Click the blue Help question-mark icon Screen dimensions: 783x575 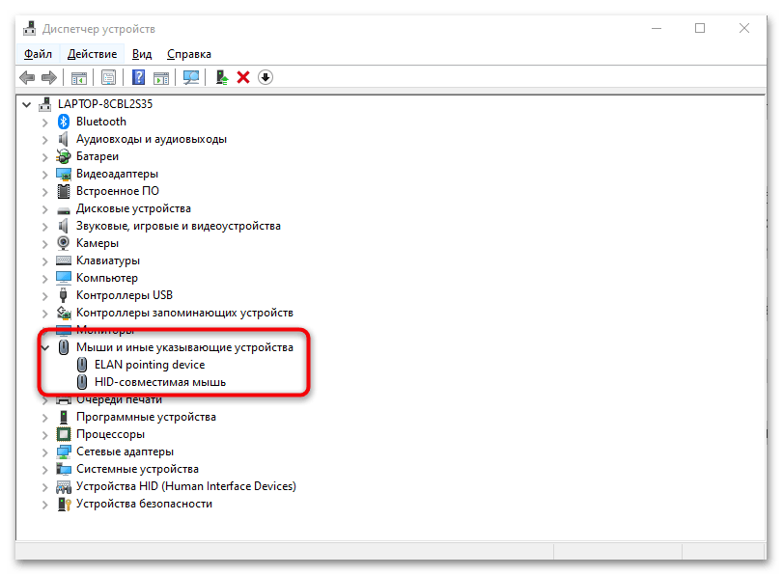[x=138, y=77]
